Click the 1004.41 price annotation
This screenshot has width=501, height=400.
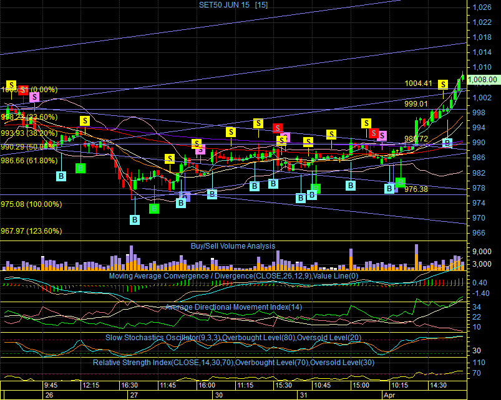[x=418, y=83]
